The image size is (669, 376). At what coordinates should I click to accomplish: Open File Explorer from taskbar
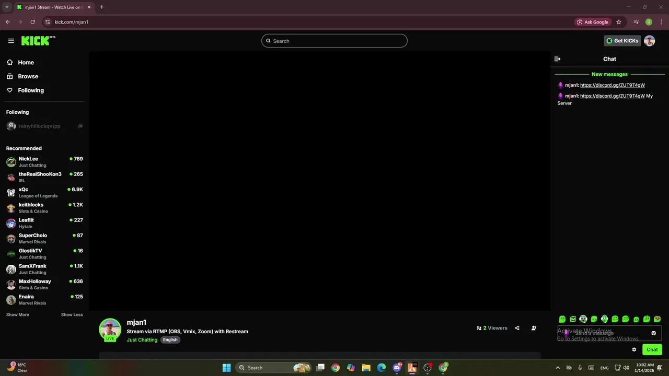click(x=366, y=368)
